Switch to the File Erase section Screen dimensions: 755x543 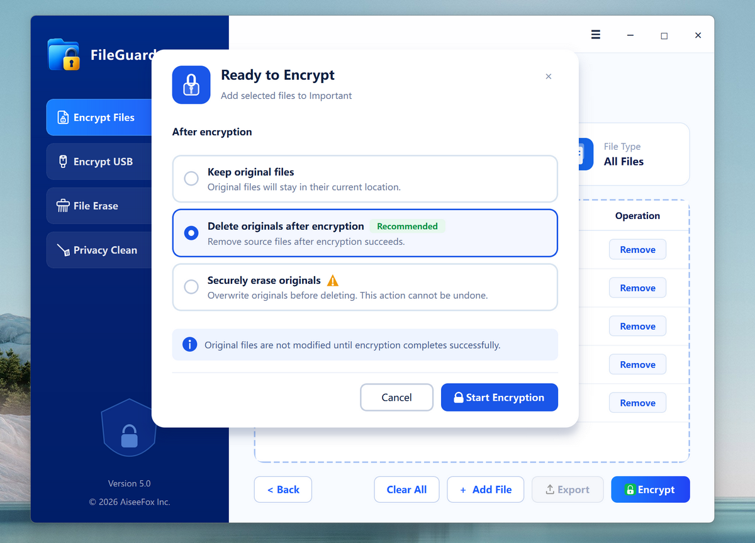pyautogui.click(x=99, y=206)
